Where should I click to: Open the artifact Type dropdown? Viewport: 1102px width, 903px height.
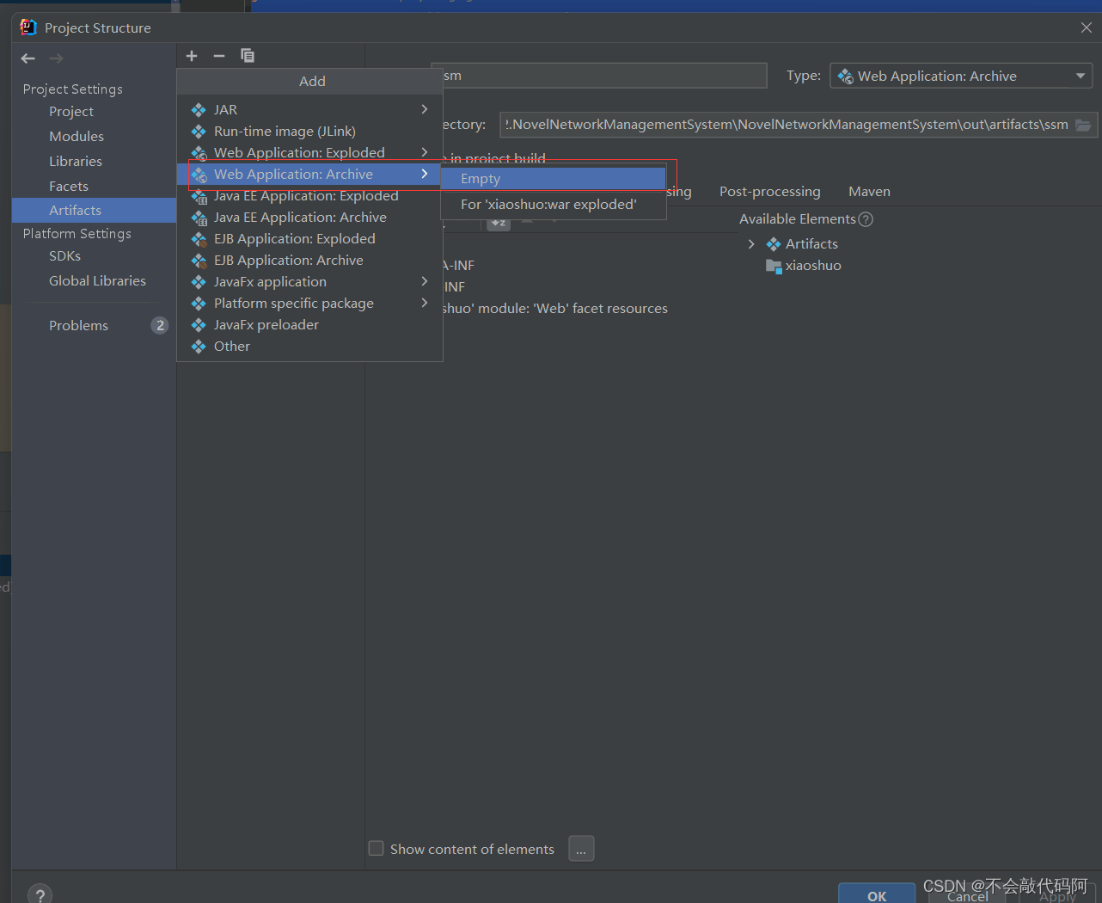click(x=960, y=77)
